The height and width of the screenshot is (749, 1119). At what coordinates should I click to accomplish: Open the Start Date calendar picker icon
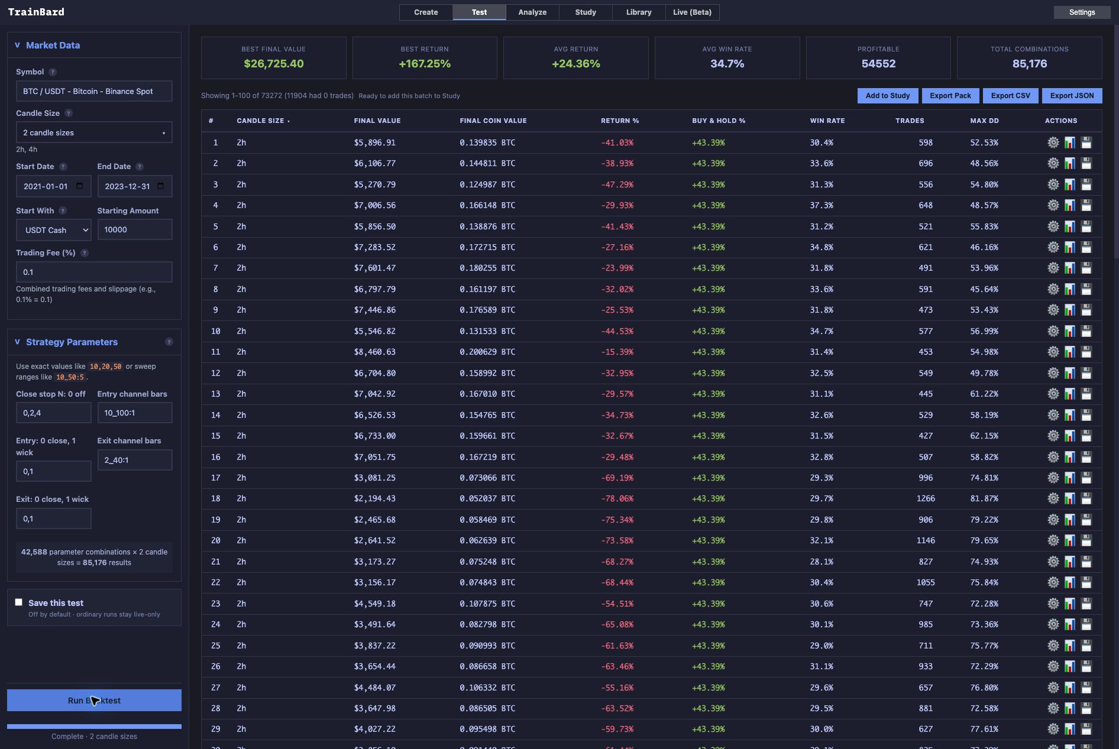[80, 186]
